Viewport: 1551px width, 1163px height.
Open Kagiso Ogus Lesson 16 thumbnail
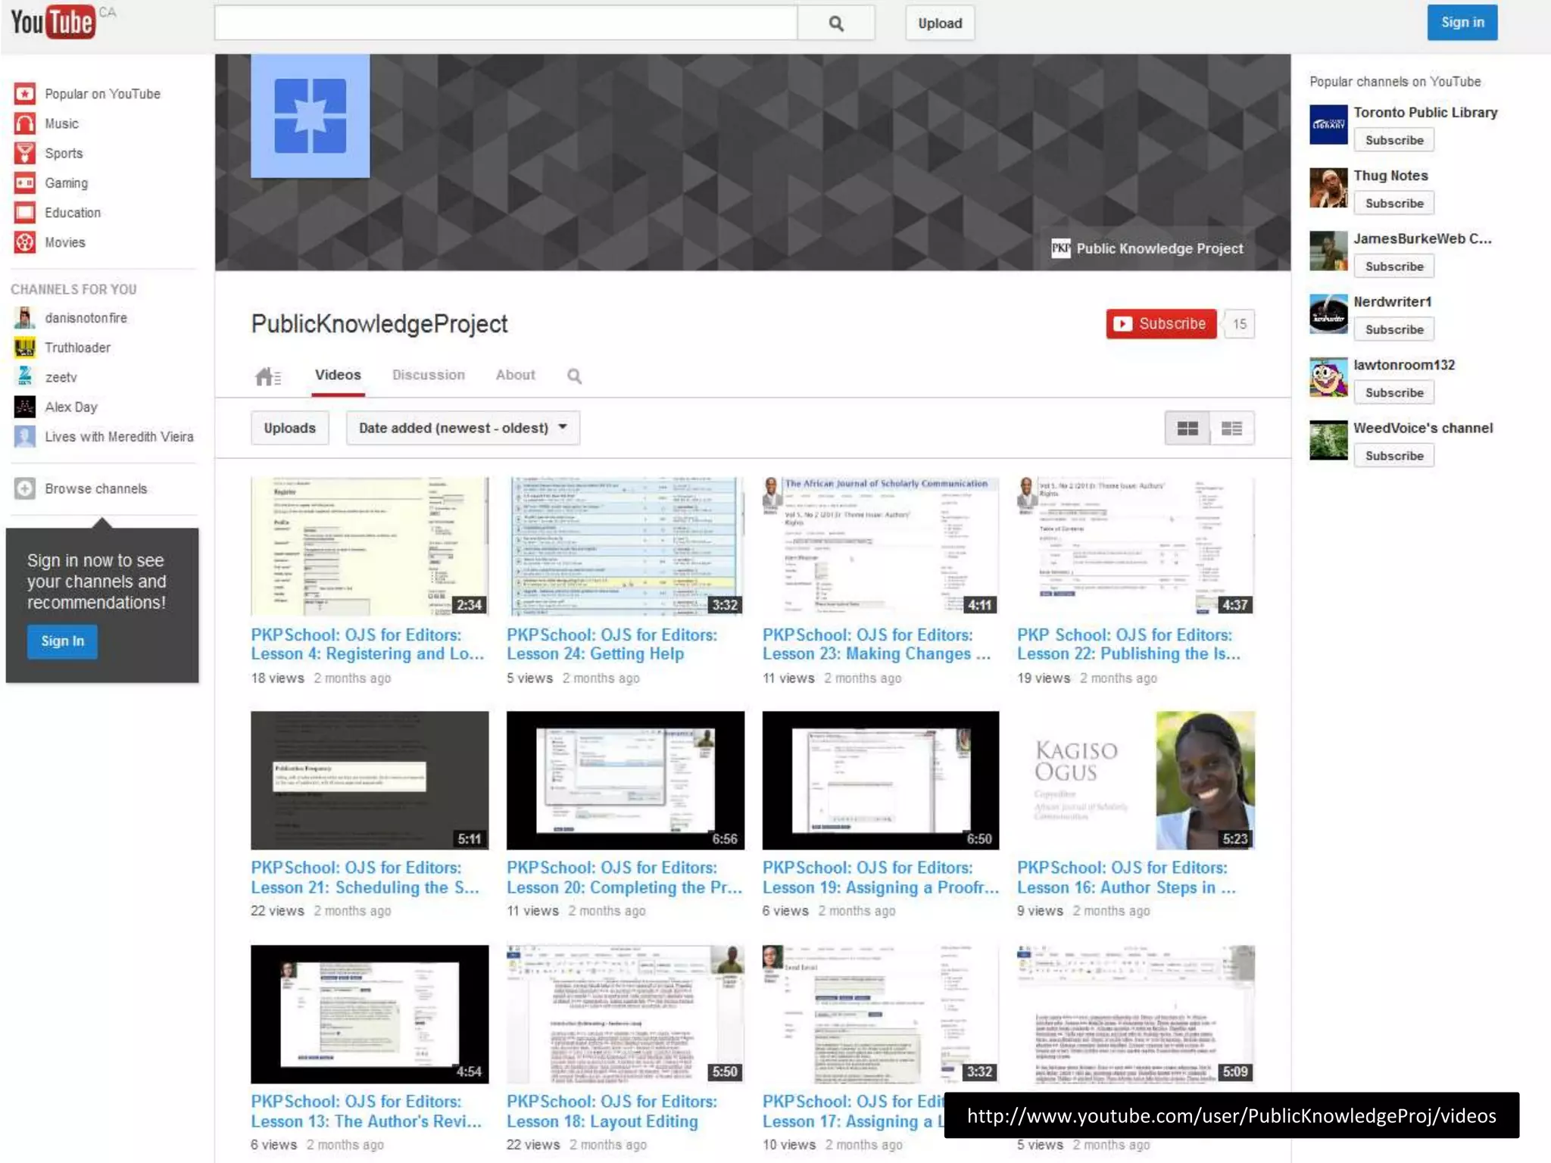tap(1136, 780)
